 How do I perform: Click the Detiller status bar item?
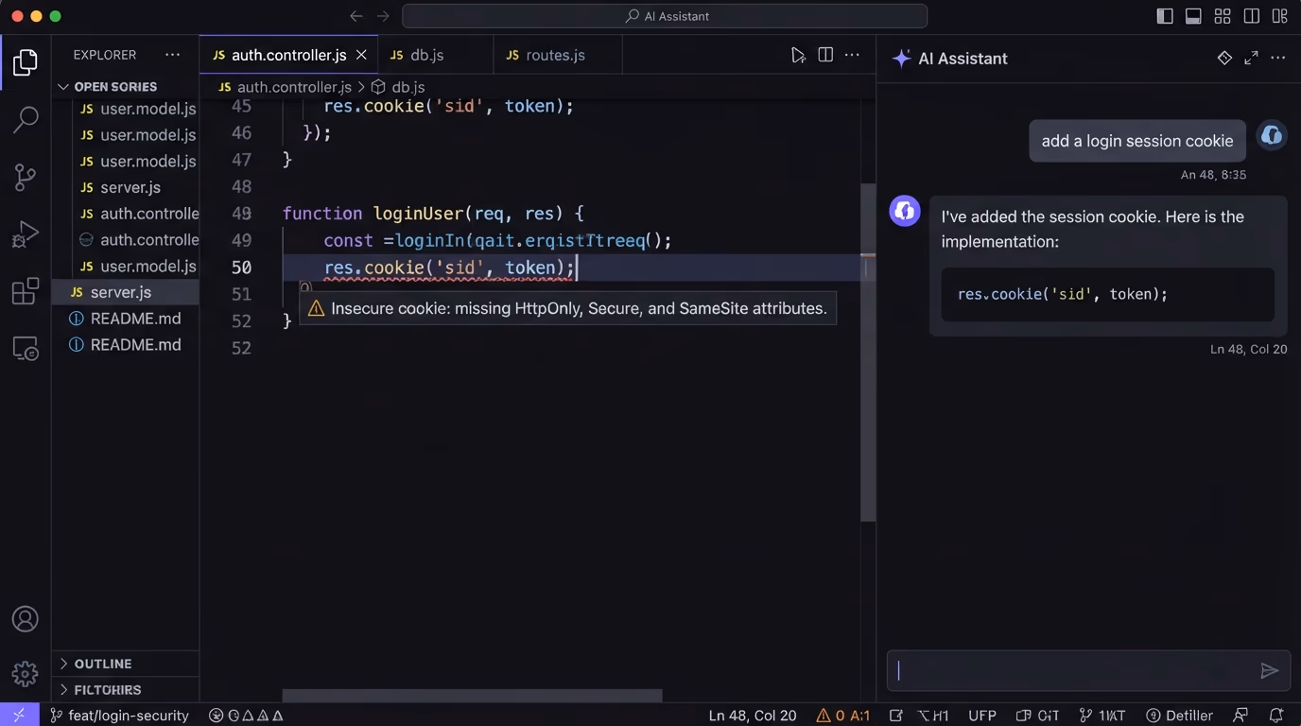1179,715
